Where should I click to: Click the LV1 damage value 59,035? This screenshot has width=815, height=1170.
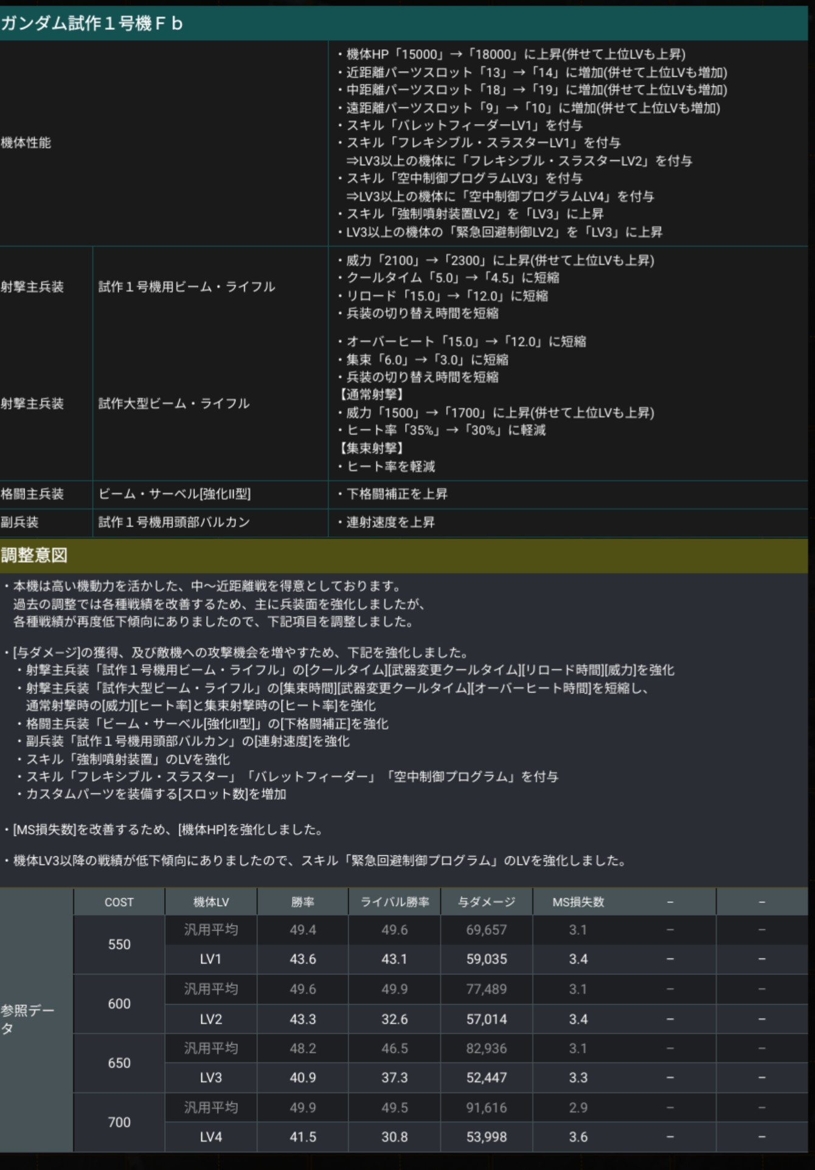click(x=487, y=959)
